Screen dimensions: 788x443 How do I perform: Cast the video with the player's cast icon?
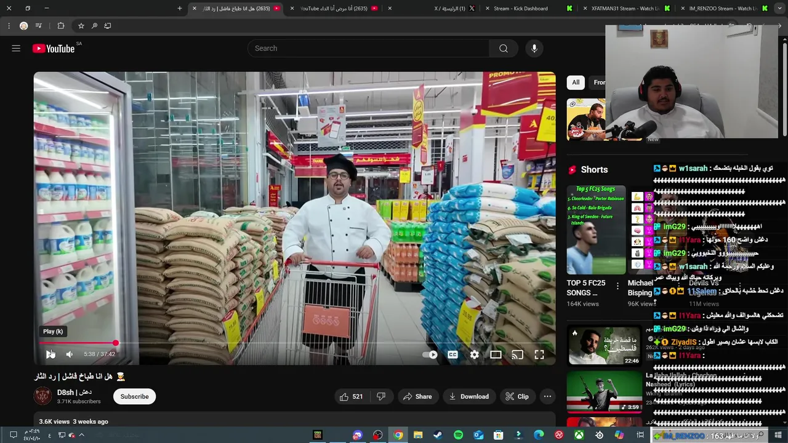(517, 354)
